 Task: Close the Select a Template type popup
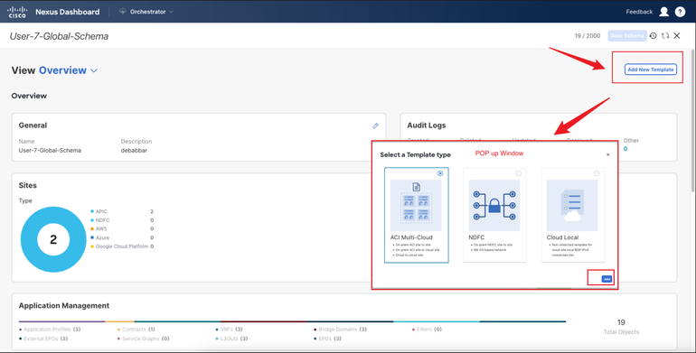point(607,154)
